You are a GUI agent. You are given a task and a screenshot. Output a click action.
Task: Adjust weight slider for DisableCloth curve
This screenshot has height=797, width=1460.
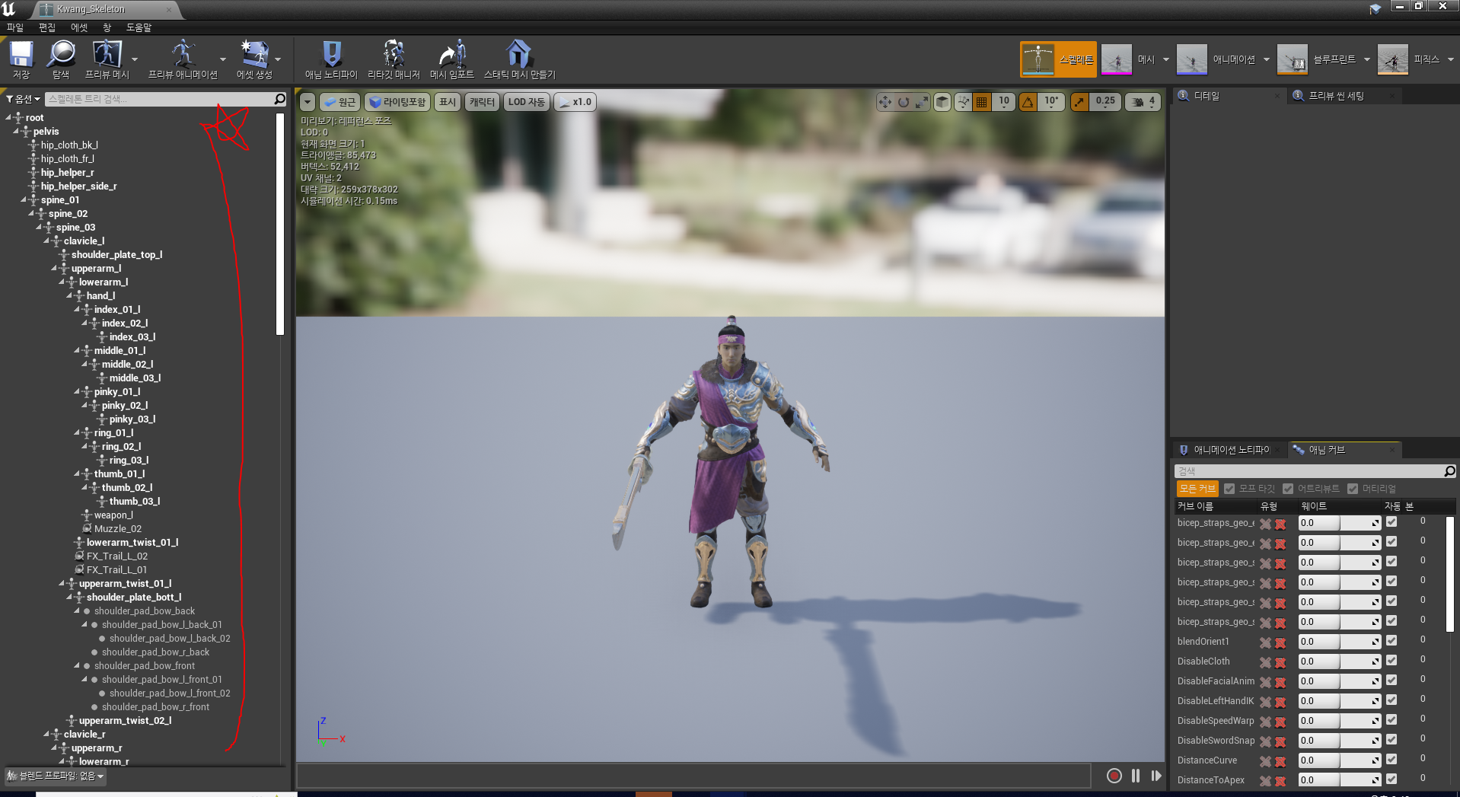[x=1340, y=662]
